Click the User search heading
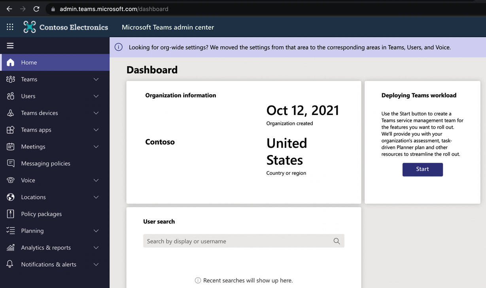This screenshot has height=288, width=486. [x=159, y=222]
